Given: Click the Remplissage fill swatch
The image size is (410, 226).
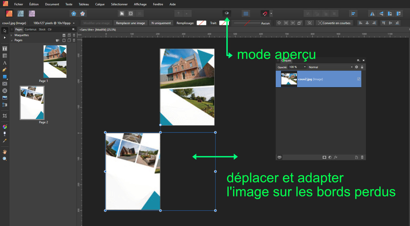Looking at the screenshot, I should pos(201,23).
